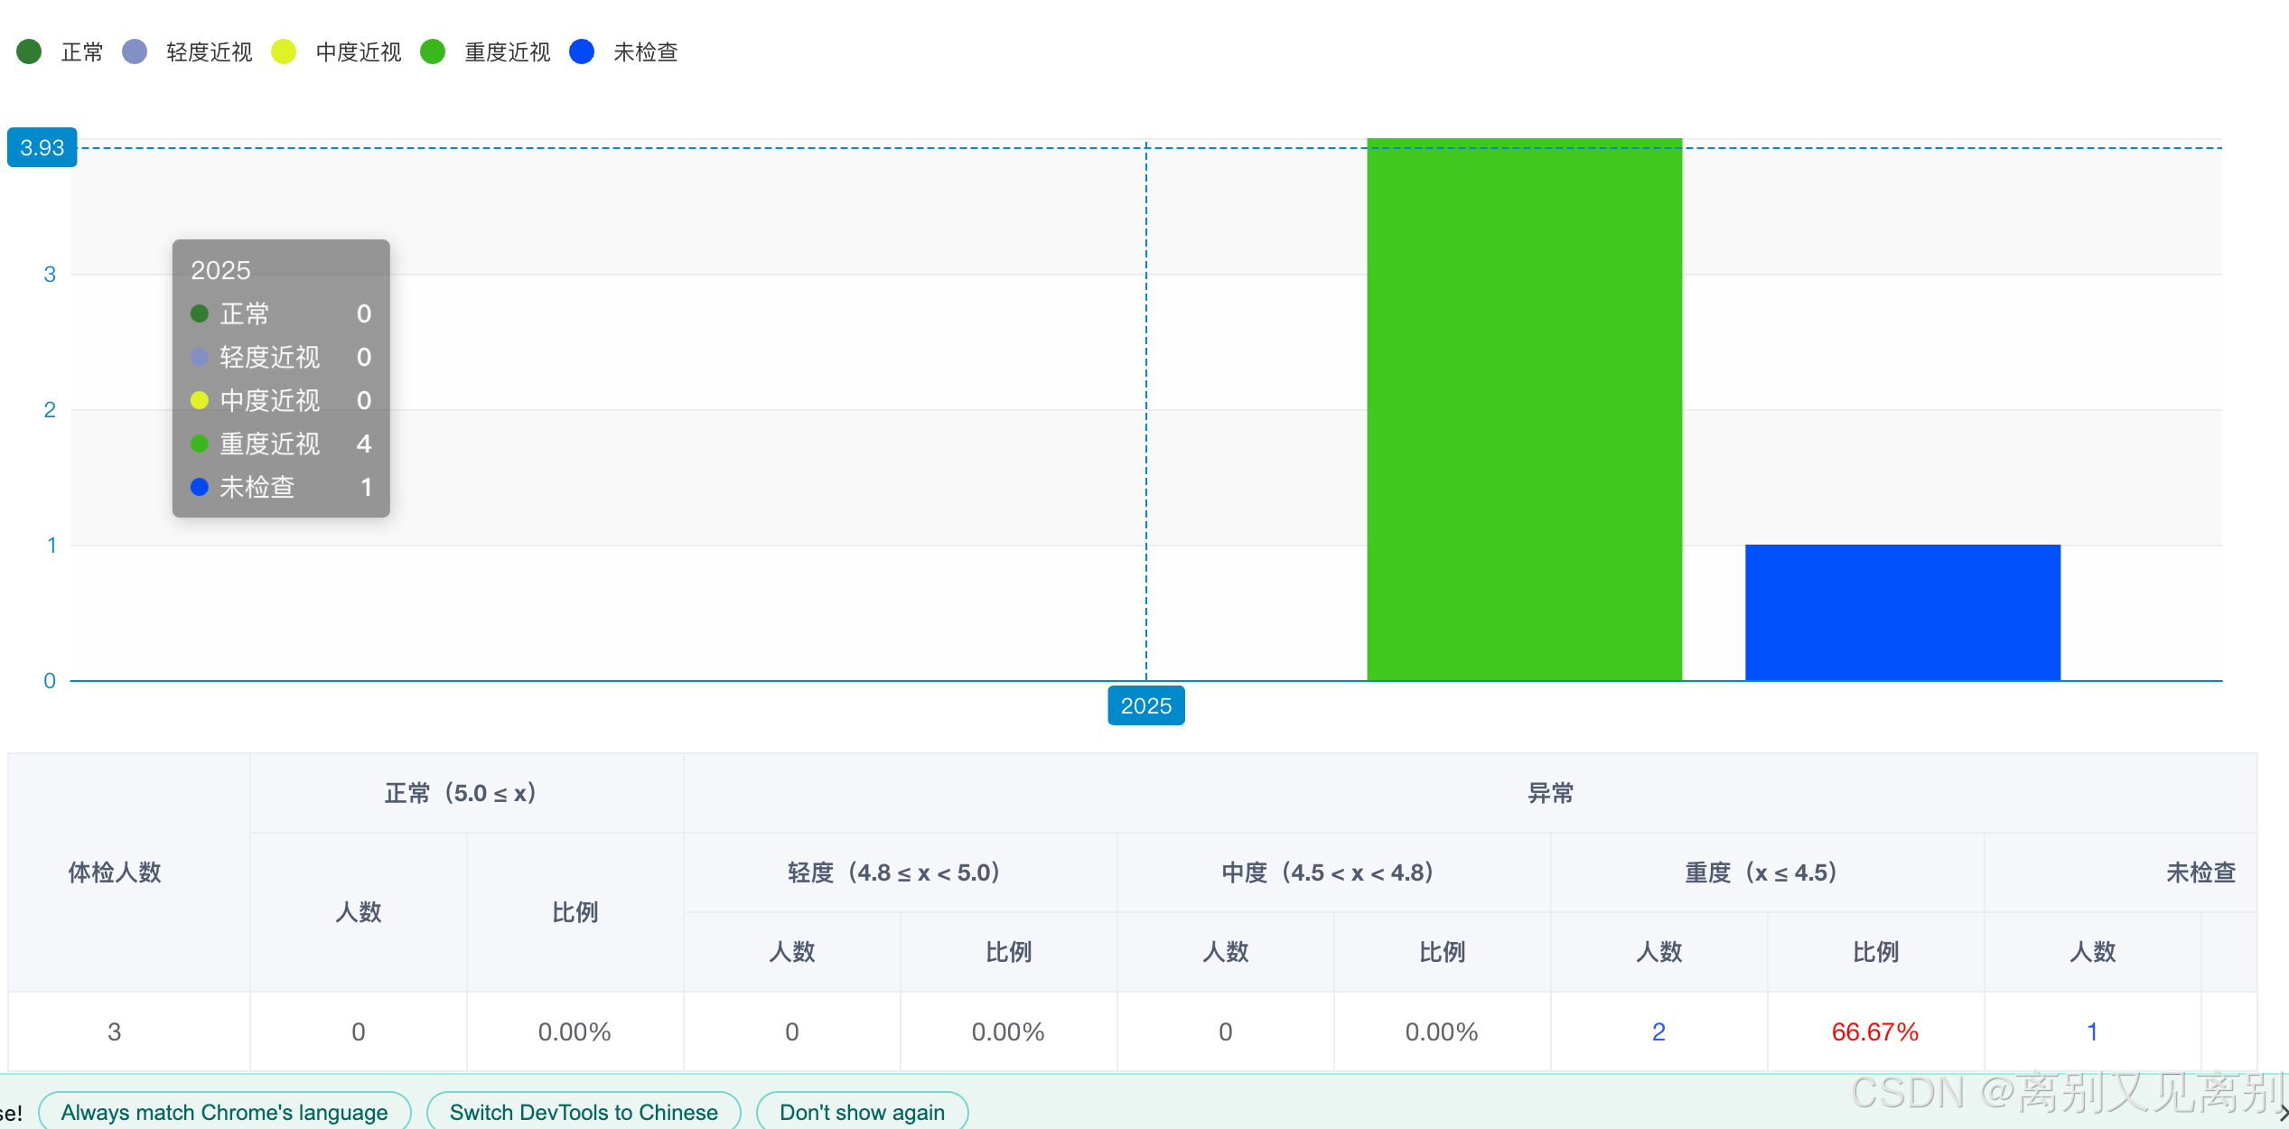Click the blue 未检查 bar
The width and height of the screenshot is (2289, 1129).
[1902, 612]
